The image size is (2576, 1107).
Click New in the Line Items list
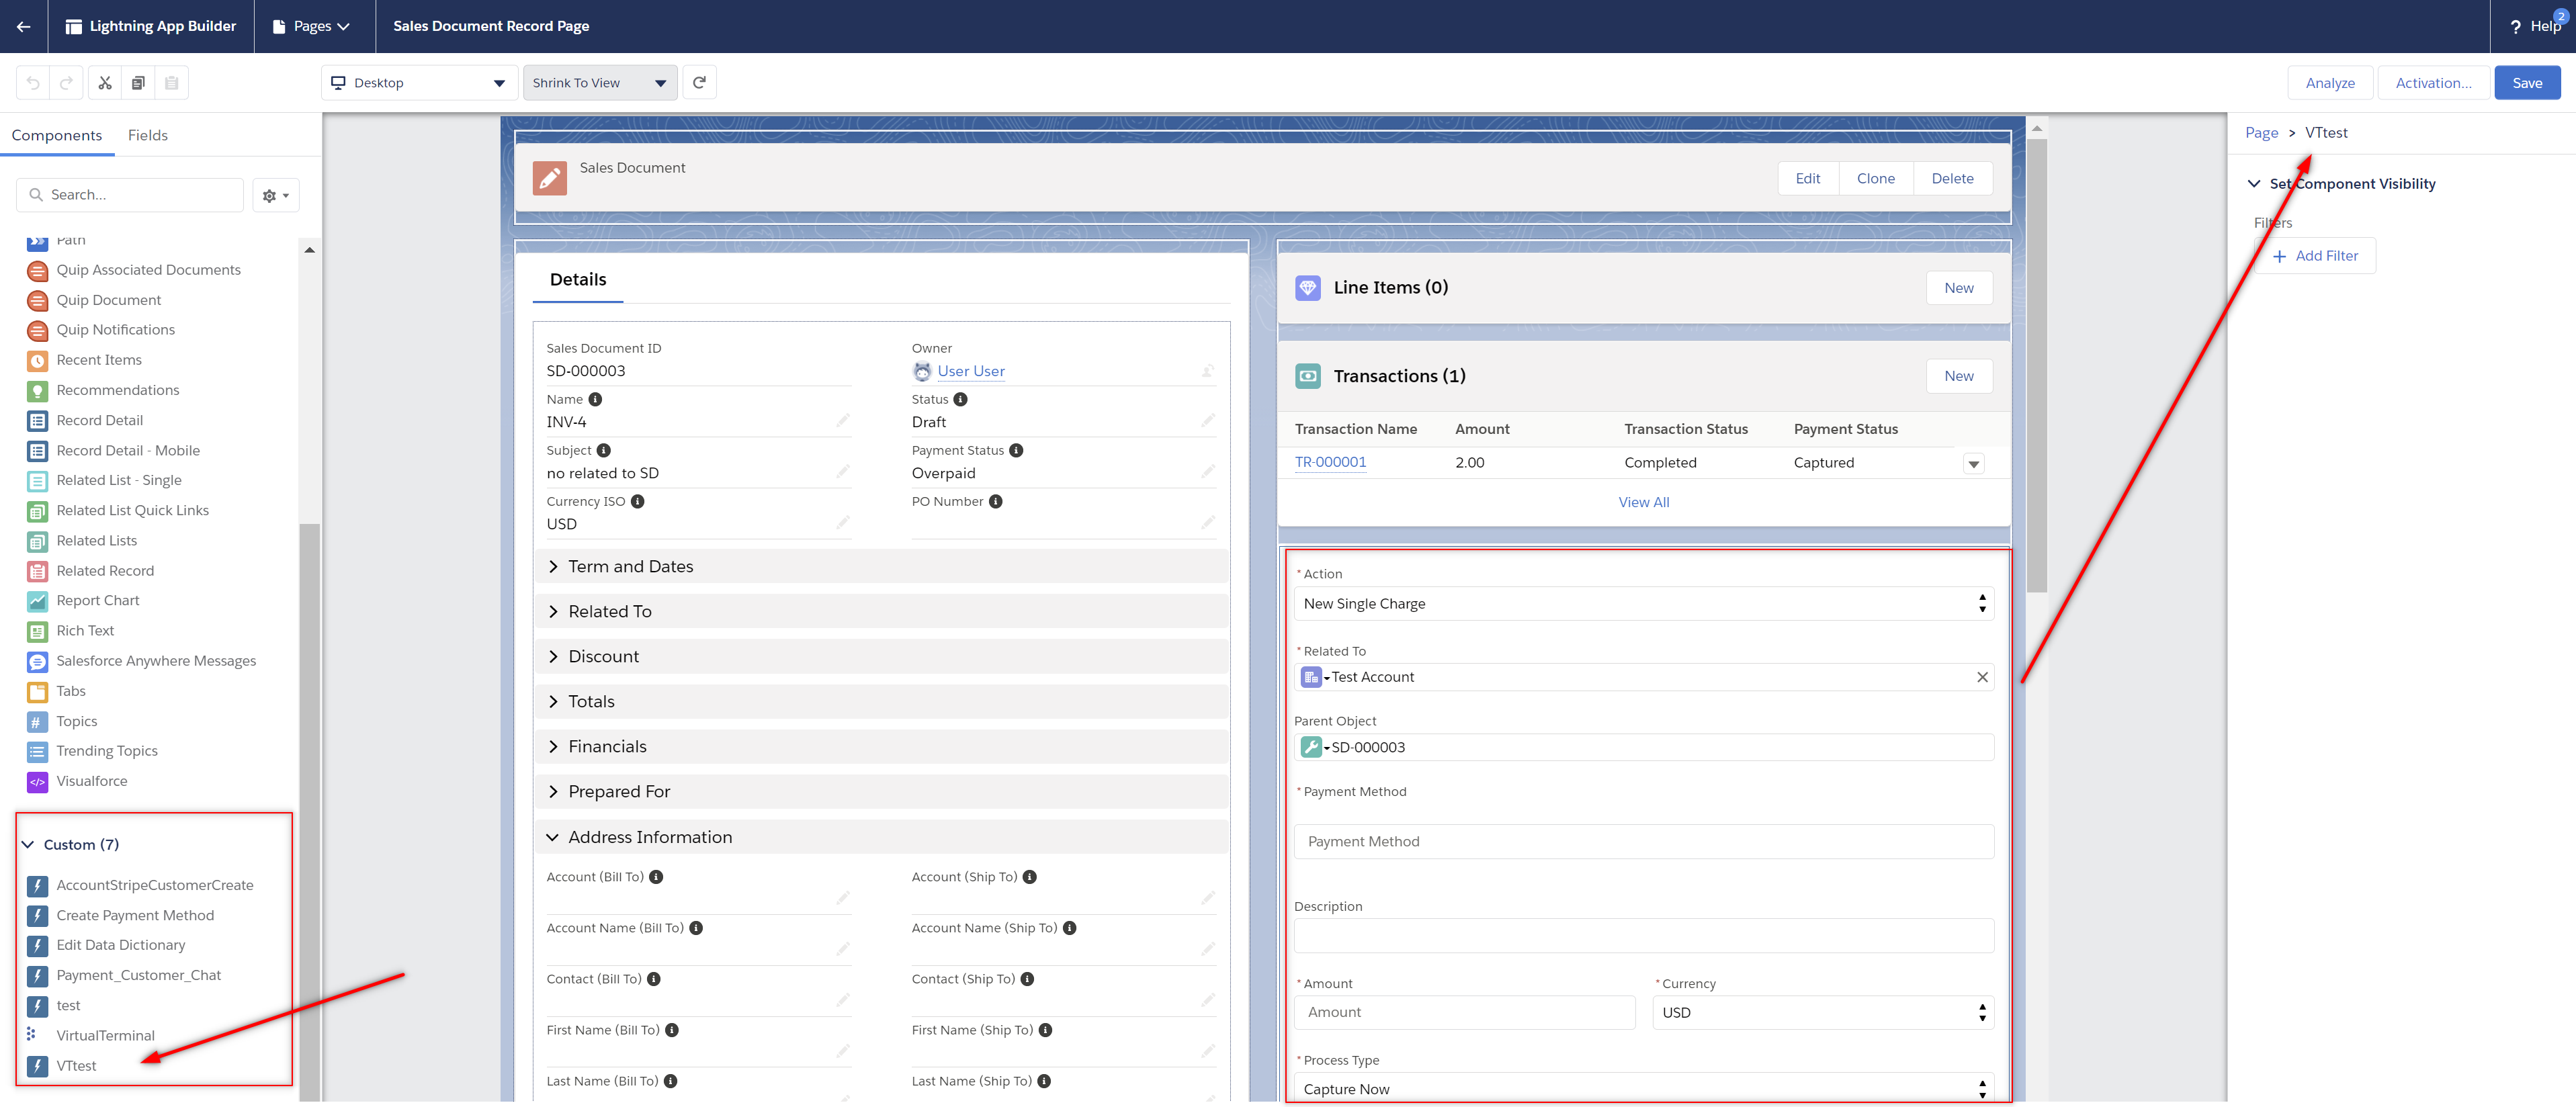pos(1958,288)
